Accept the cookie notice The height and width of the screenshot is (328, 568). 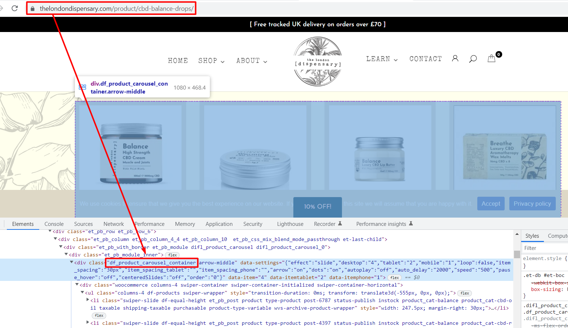491,204
